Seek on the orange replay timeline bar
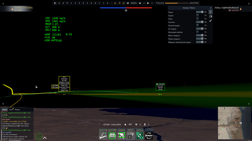The height and width of the screenshot is (141, 252). coord(177,3)
